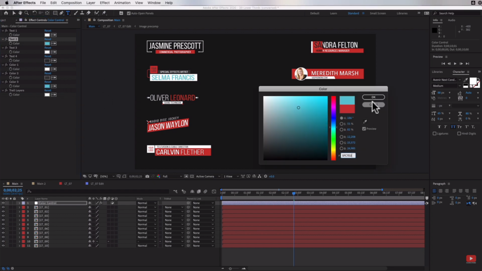Switch to the LT_07 timeline tab
The image size is (482, 271).
(68, 184)
